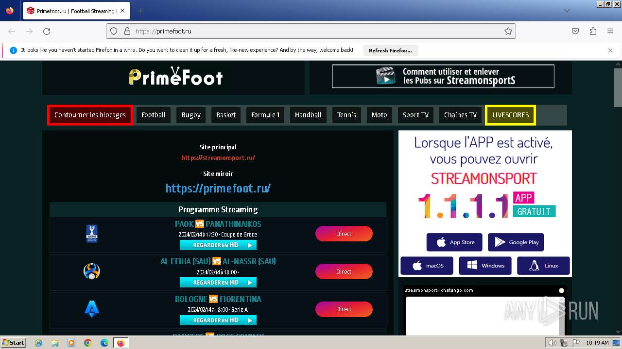Click the PrimeFoot logo
This screenshot has height=349, width=622.
pyautogui.click(x=175, y=77)
